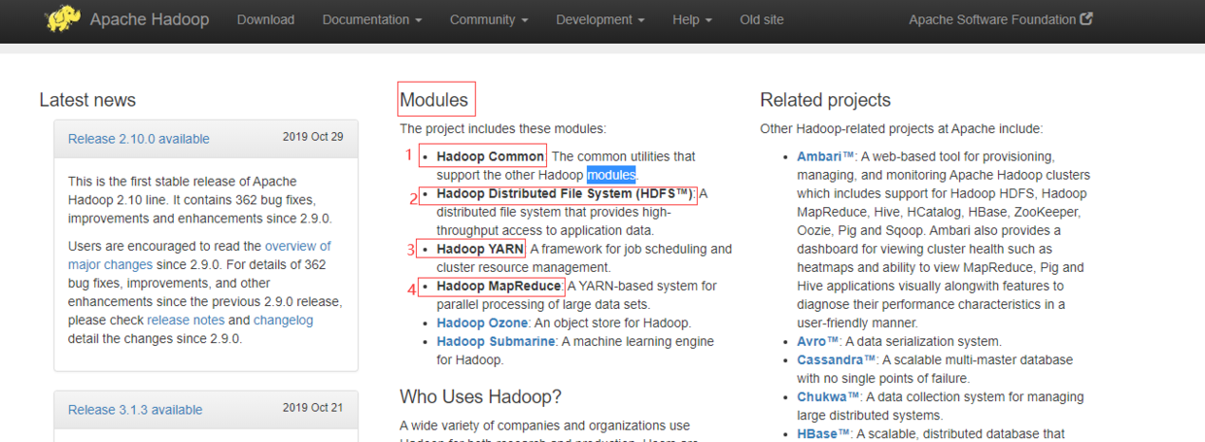Click Hadoop Distributed File System (HDFS) text
This screenshot has width=1205, height=442.
pos(566,193)
